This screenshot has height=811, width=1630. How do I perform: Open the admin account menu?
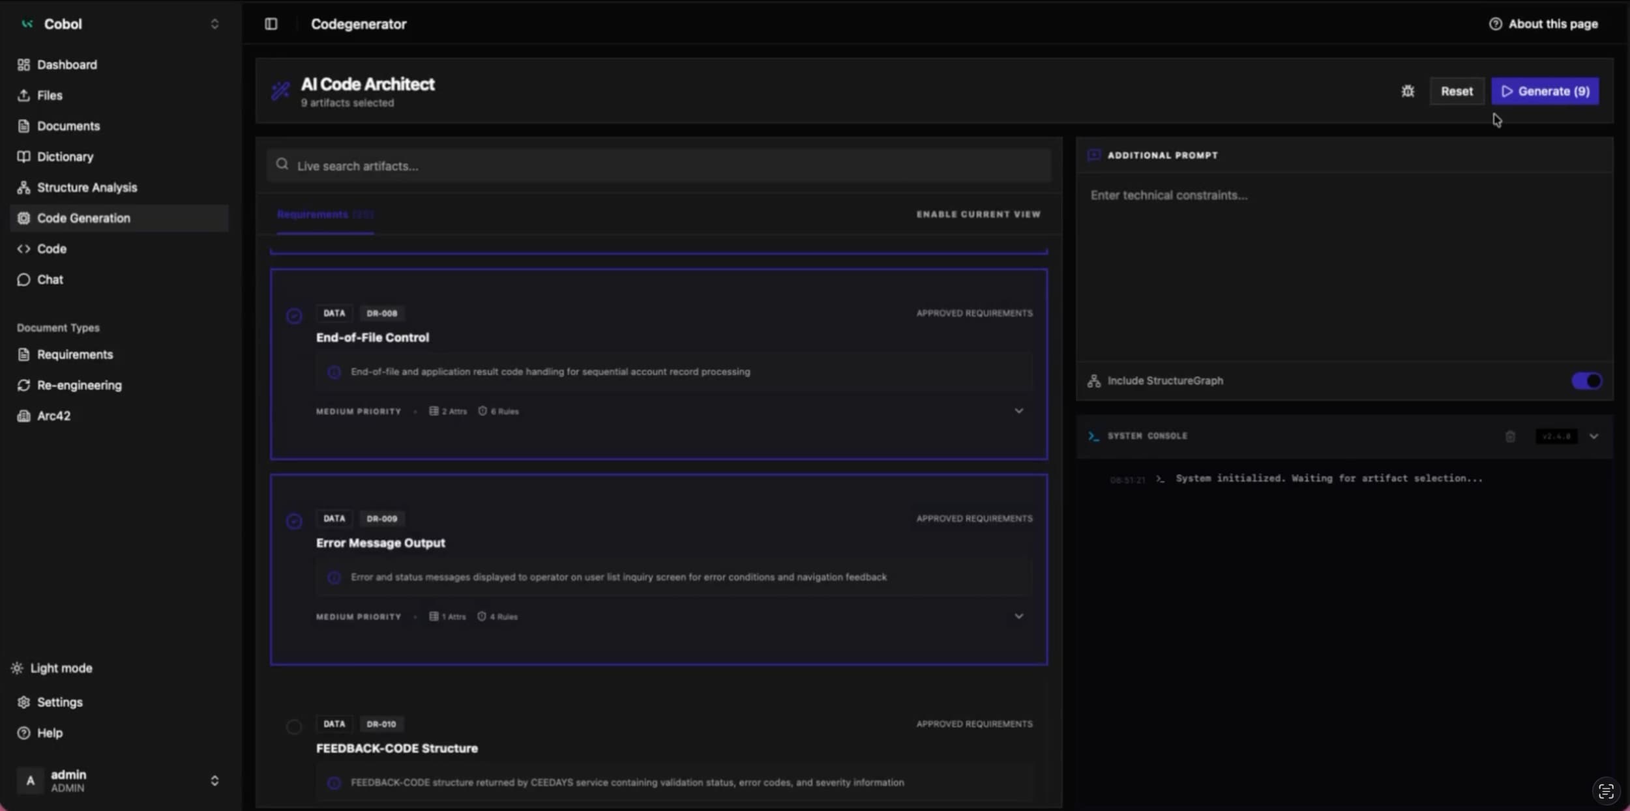(215, 780)
